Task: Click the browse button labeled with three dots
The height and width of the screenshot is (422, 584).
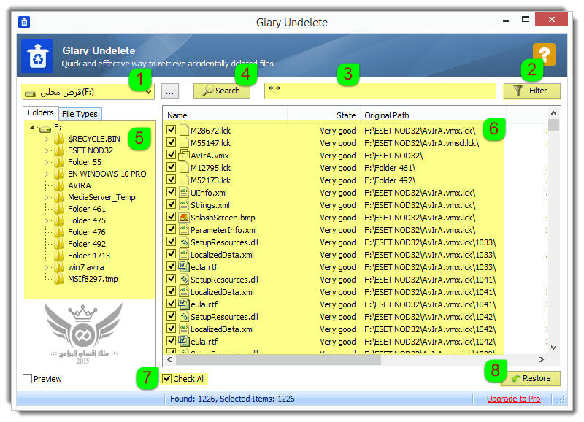Action: pos(170,91)
